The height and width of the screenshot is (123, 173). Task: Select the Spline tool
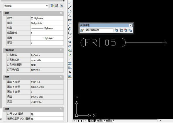[x=70, y=37]
